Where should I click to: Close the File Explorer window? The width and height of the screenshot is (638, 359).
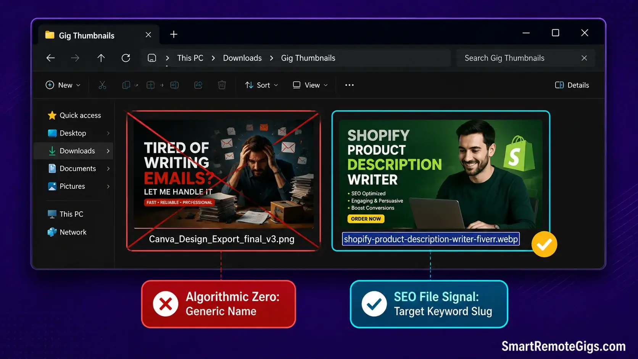[x=585, y=33]
